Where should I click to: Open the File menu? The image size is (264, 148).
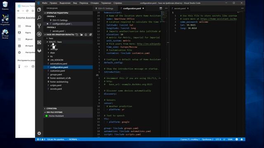(x=45, y=3)
